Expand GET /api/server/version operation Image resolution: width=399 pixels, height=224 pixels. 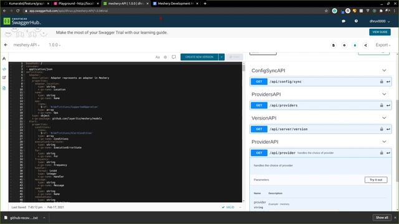click(x=320, y=129)
